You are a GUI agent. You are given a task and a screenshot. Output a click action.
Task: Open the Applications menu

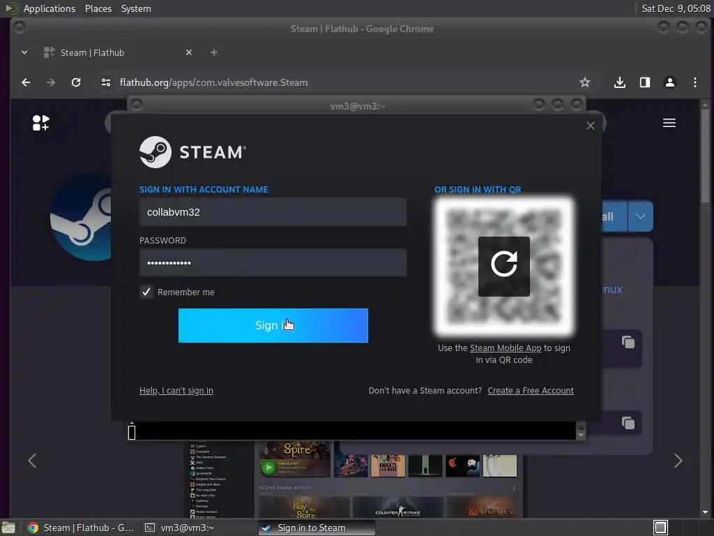[50, 8]
